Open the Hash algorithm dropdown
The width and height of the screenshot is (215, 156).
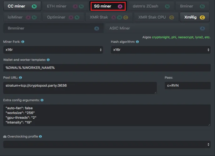[161, 50]
